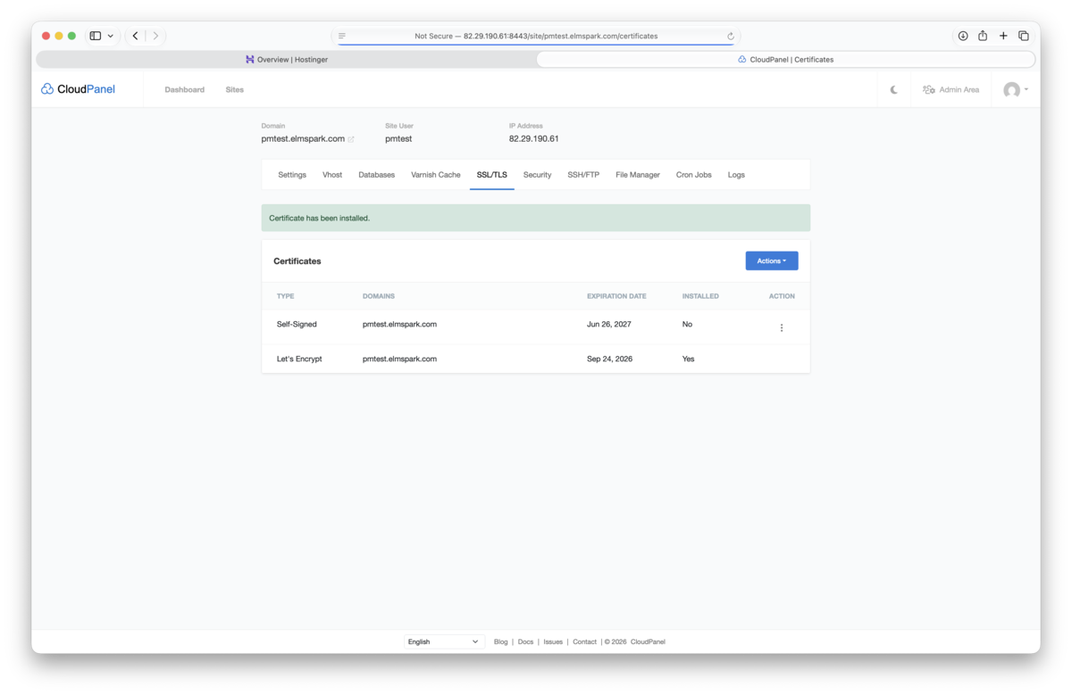Screen dimensions: 1072x695
Task: Open the Databases tab
Action: pyautogui.click(x=376, y=175)
